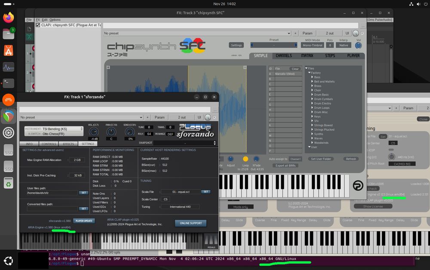This screenshot has height=270, width=430.
Task: Switch to the STEPS tab
Action: (330, 55)
